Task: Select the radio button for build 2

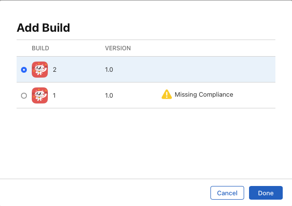Action: (24, 70)
